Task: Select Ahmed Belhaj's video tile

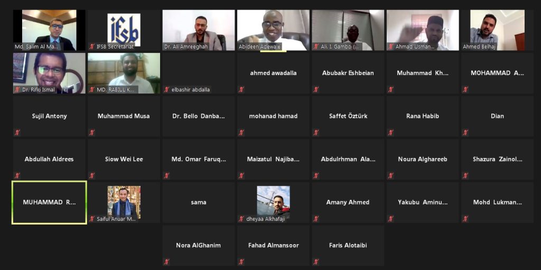Action: pos(498,30)
